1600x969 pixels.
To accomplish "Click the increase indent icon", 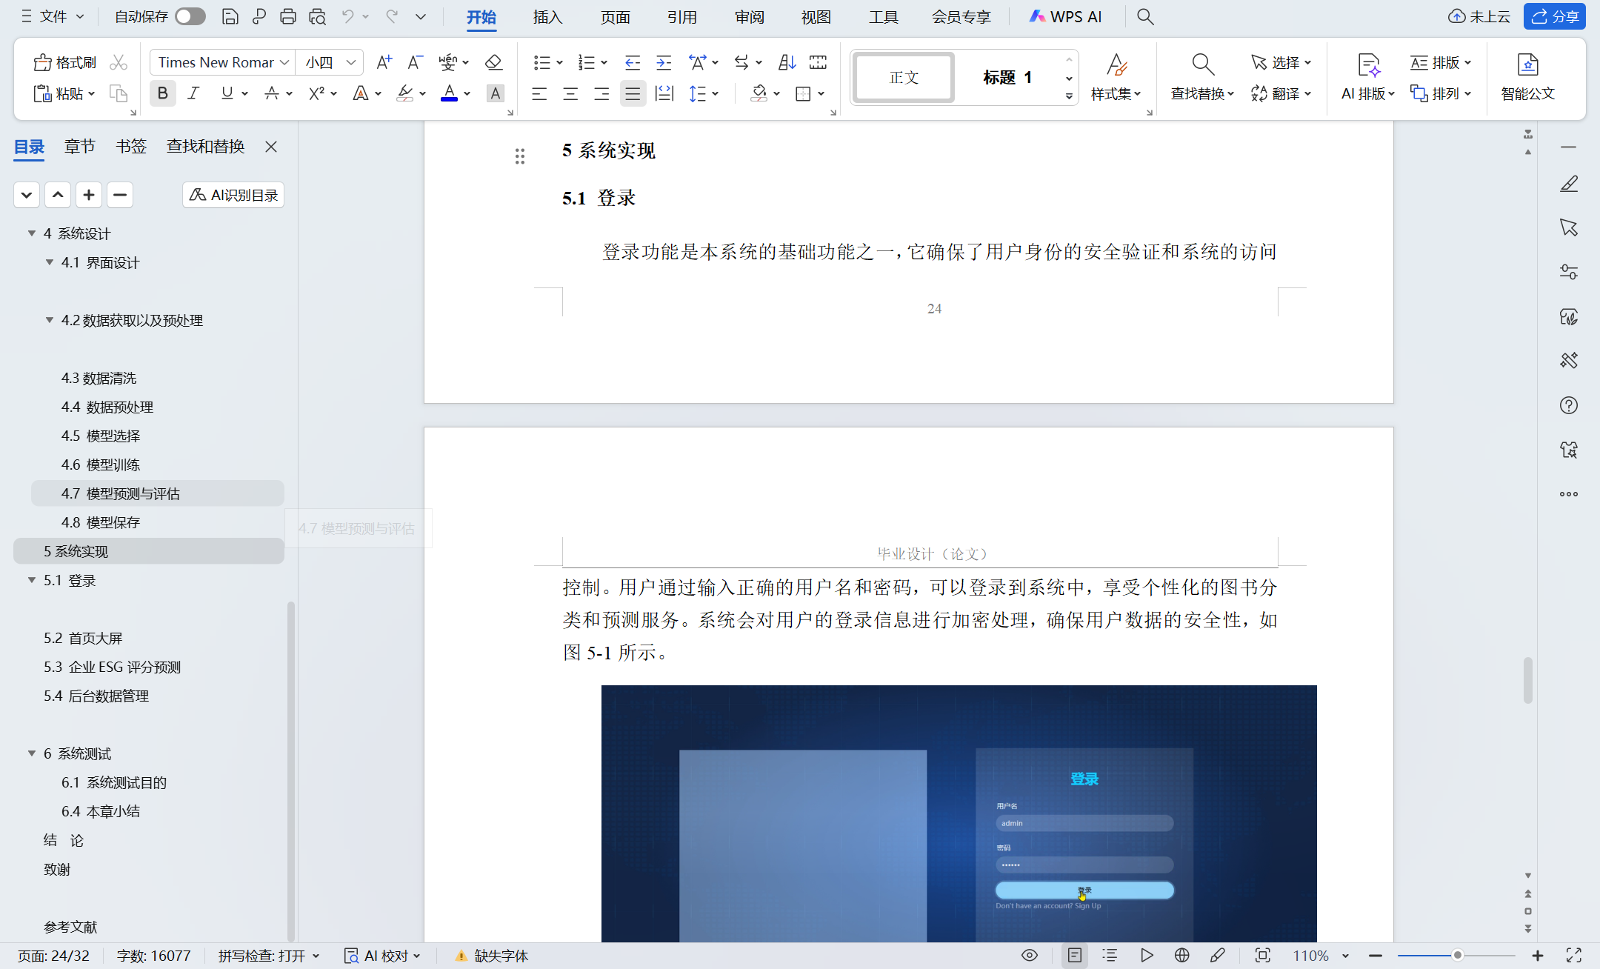I will point(664,62).
